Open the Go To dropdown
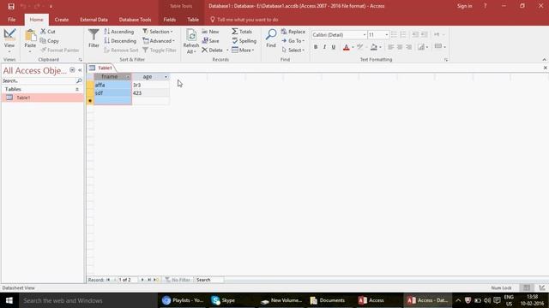 click(293, 41)
